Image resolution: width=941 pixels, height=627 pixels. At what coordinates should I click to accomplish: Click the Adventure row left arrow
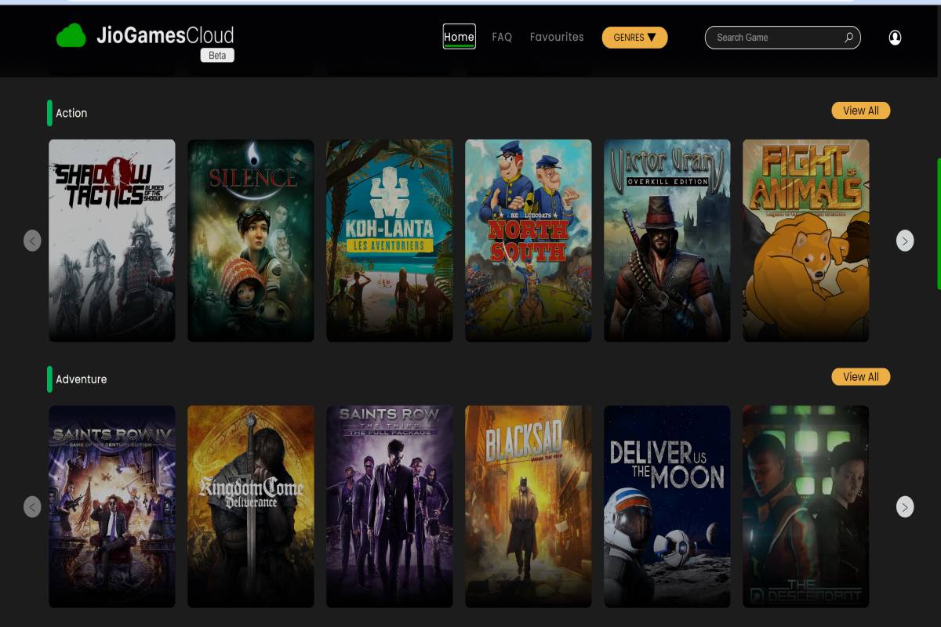coord(32,507)
